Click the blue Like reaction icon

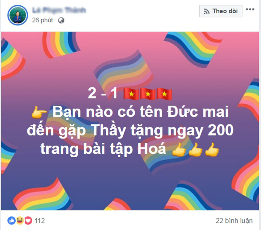[x=11, y=221]
